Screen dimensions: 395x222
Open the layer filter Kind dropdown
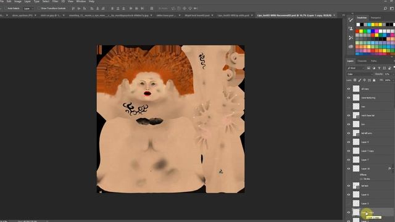pyautogui.click(x=356, y=68)
